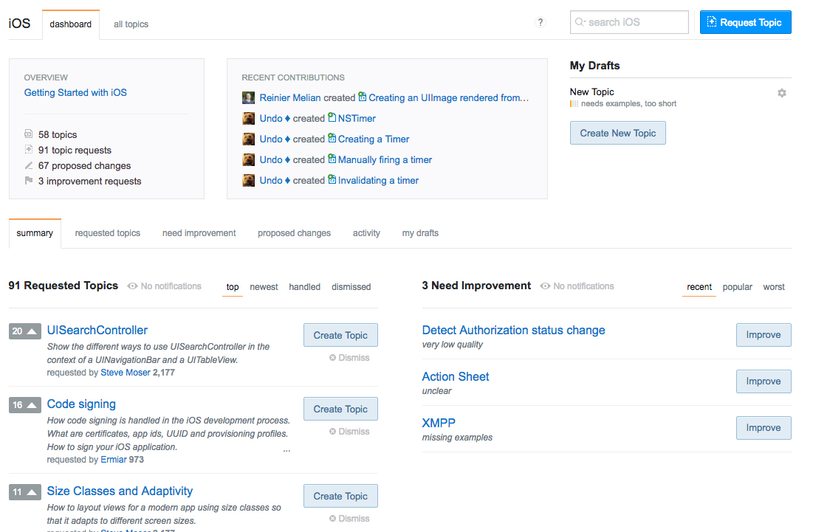Toggle notifications for Requested Topics
Screen dimensions: 813x532
[x=164, y=286]
